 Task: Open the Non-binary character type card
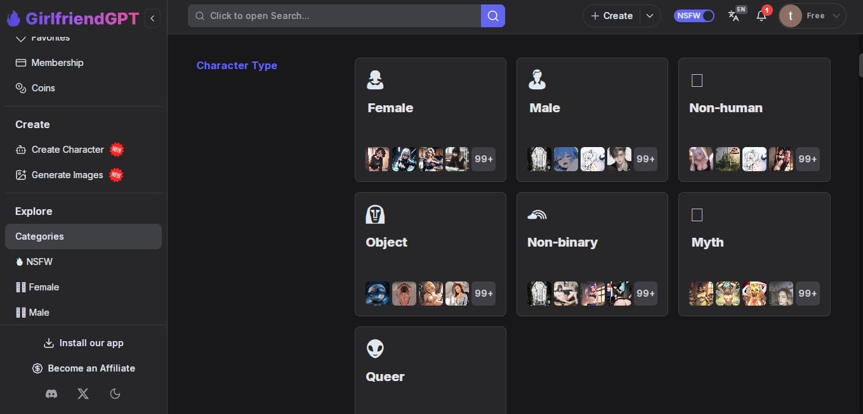pos(592,254)
